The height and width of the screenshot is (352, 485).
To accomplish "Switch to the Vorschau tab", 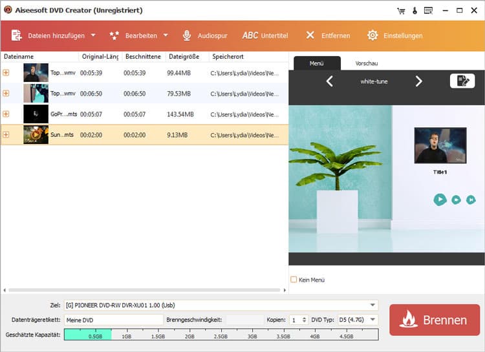I will pyautogui.click(x=366, y=63).
